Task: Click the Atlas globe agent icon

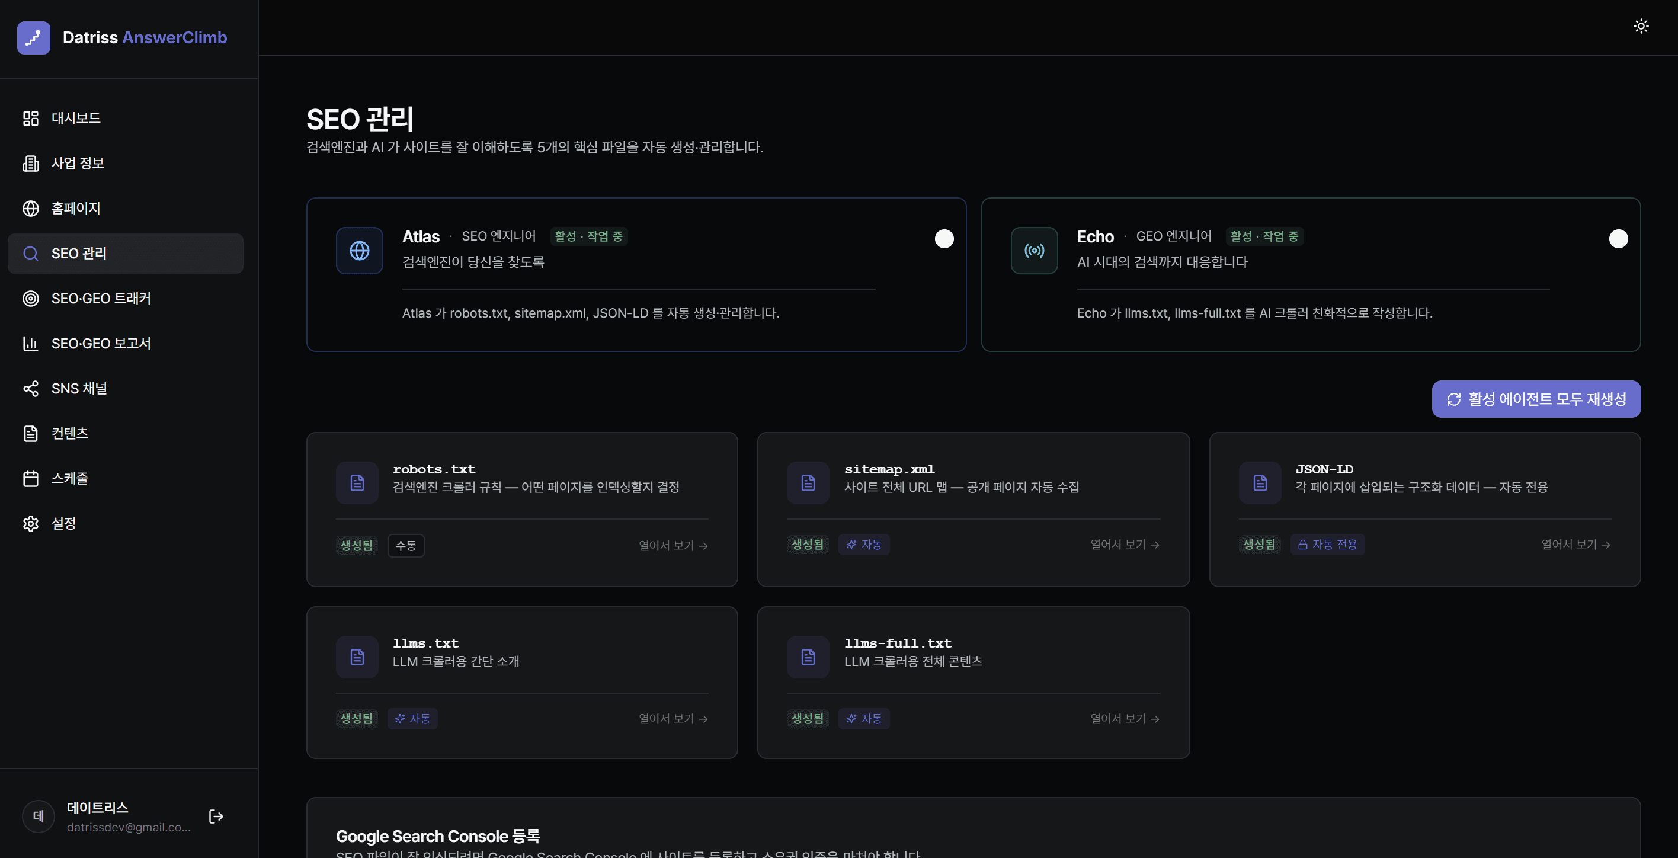Action: [x=360, y=251]
